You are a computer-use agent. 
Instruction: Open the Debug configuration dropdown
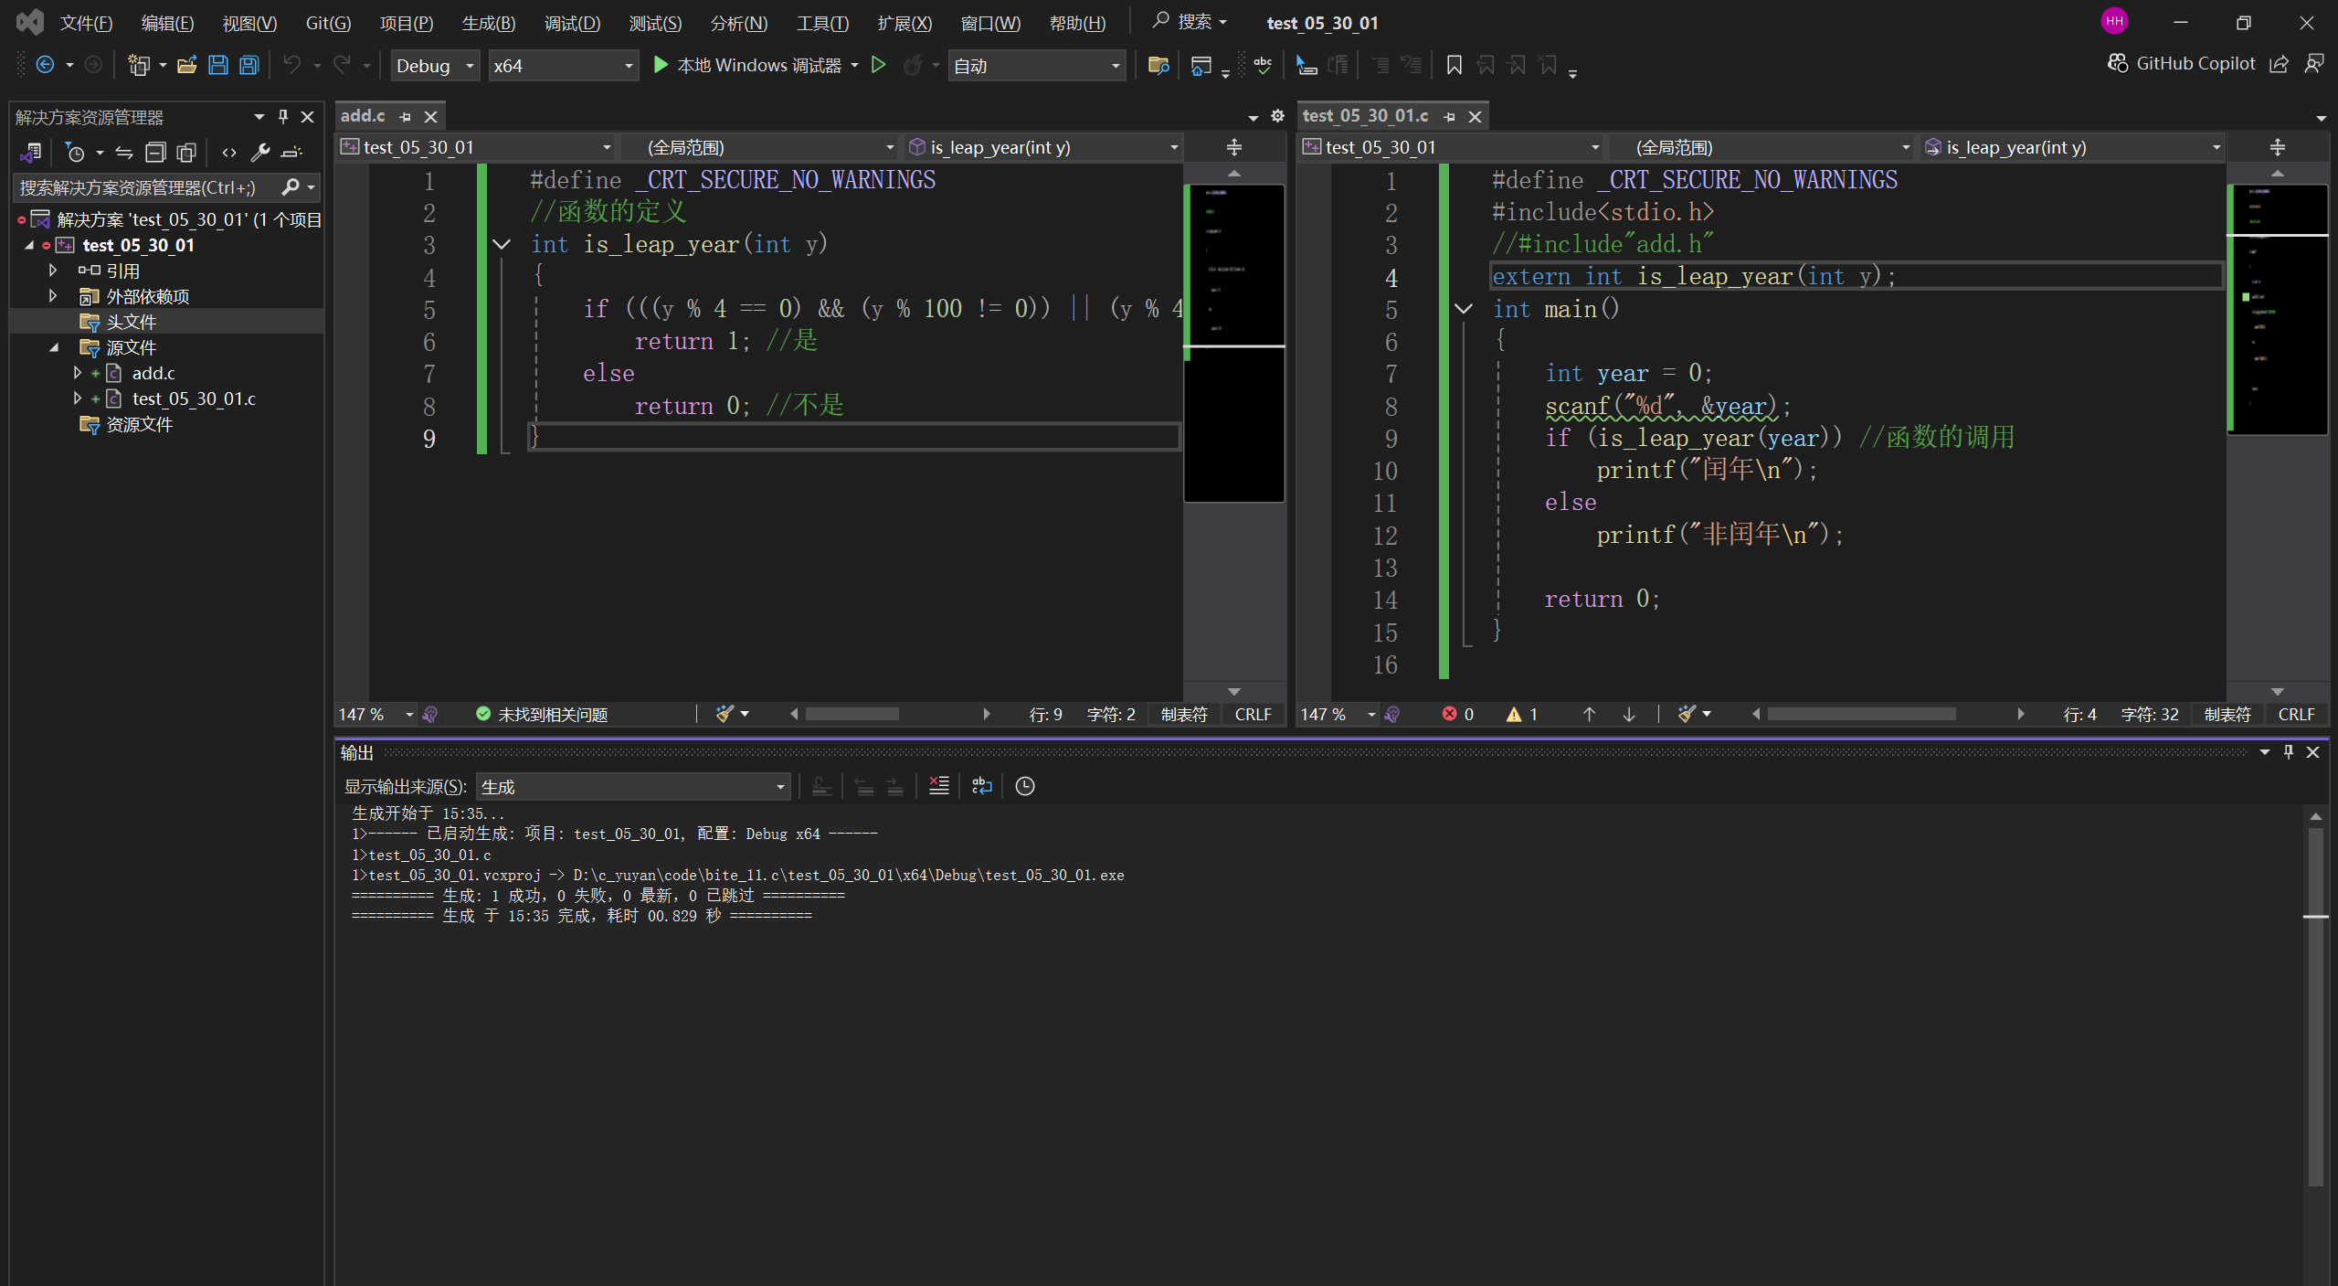(x=435, y=66)
